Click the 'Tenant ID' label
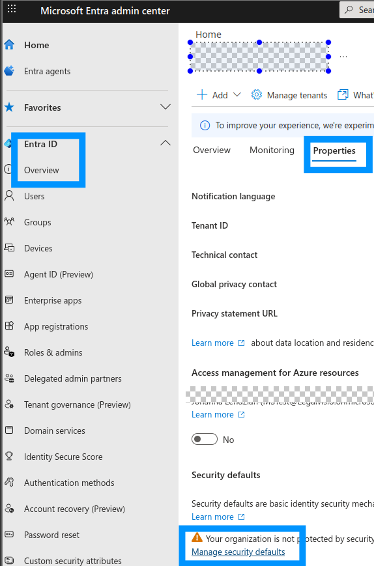Viewport: 374px width, 566px height. 210,225
